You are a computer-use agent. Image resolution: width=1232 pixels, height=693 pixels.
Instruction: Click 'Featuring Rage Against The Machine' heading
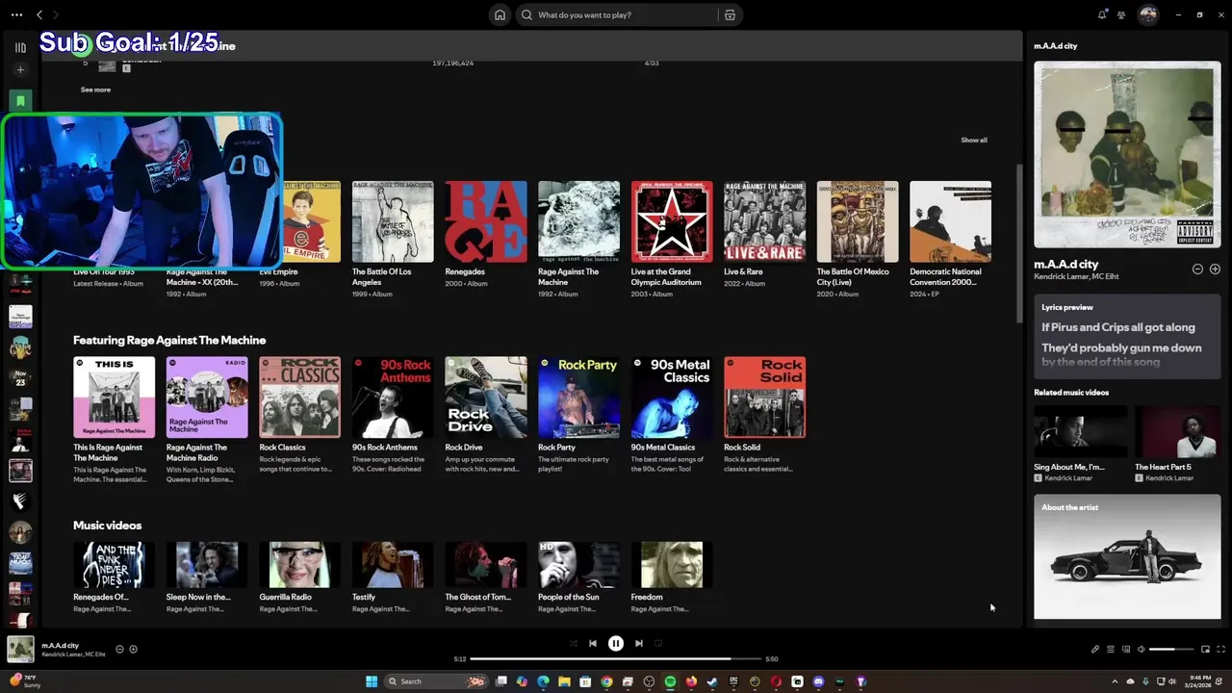pyautogui.click(x=169, y=340)
